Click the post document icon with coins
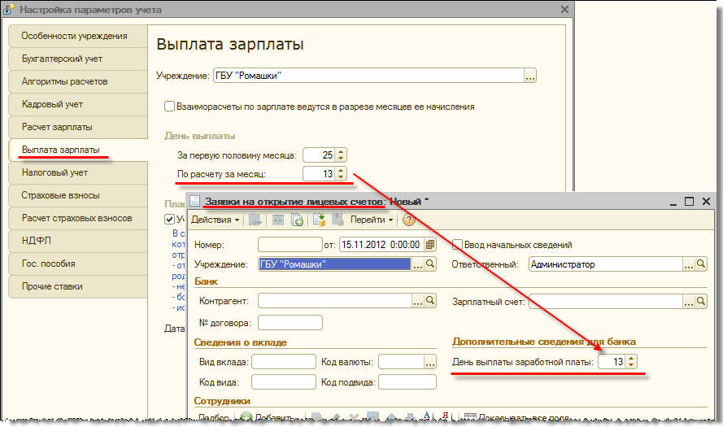 point(319,220)
